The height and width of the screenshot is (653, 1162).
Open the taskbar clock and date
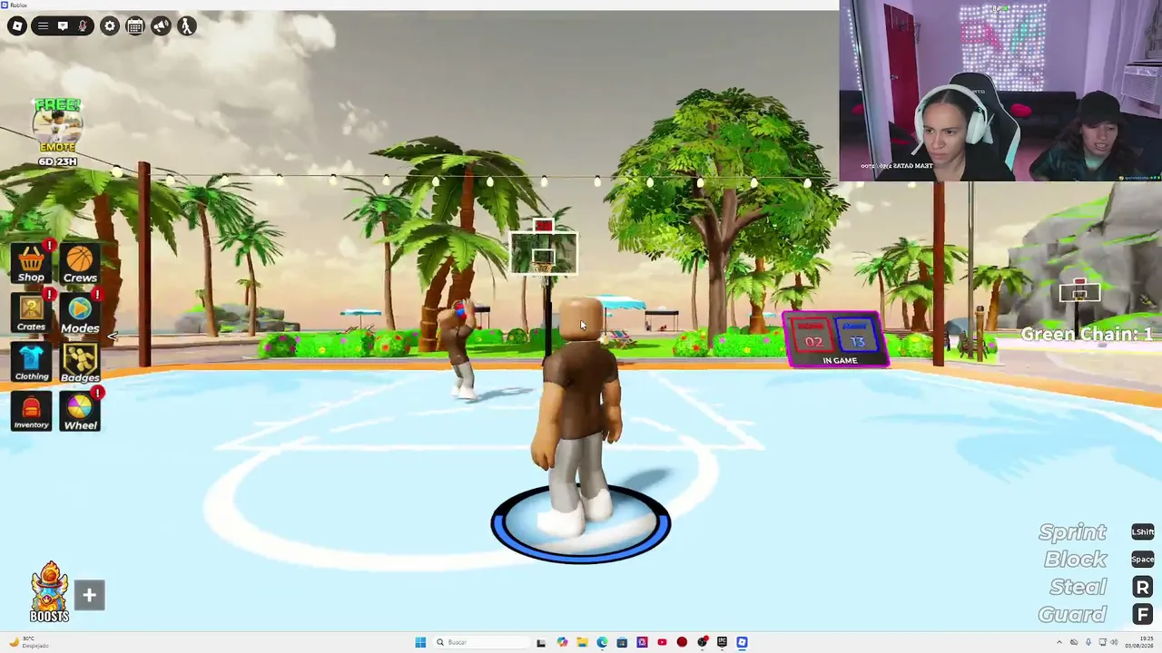coord(1138,642)
